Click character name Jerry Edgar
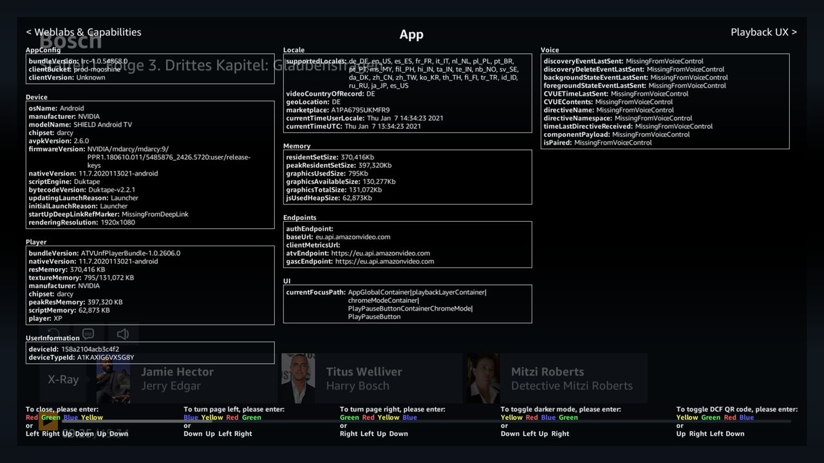 click(171, 386)
